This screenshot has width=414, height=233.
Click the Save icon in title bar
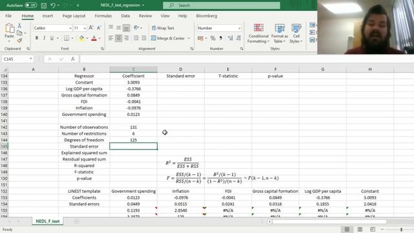coord(44,5)
